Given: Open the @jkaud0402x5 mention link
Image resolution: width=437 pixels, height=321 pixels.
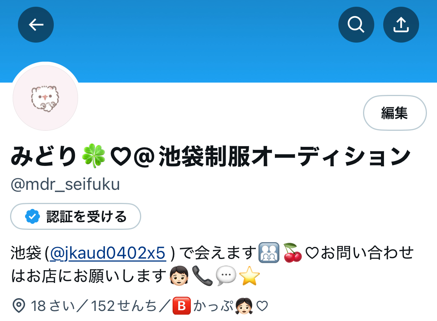Looking at the screenshot, I should click(108, 253).
